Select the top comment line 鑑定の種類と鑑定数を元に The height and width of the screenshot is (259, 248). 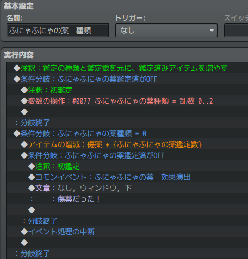127,68
